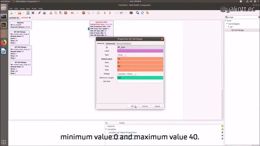
Task: Click the Imports row in variables panel
Action: pyautogui.click(x=111, y=126)
